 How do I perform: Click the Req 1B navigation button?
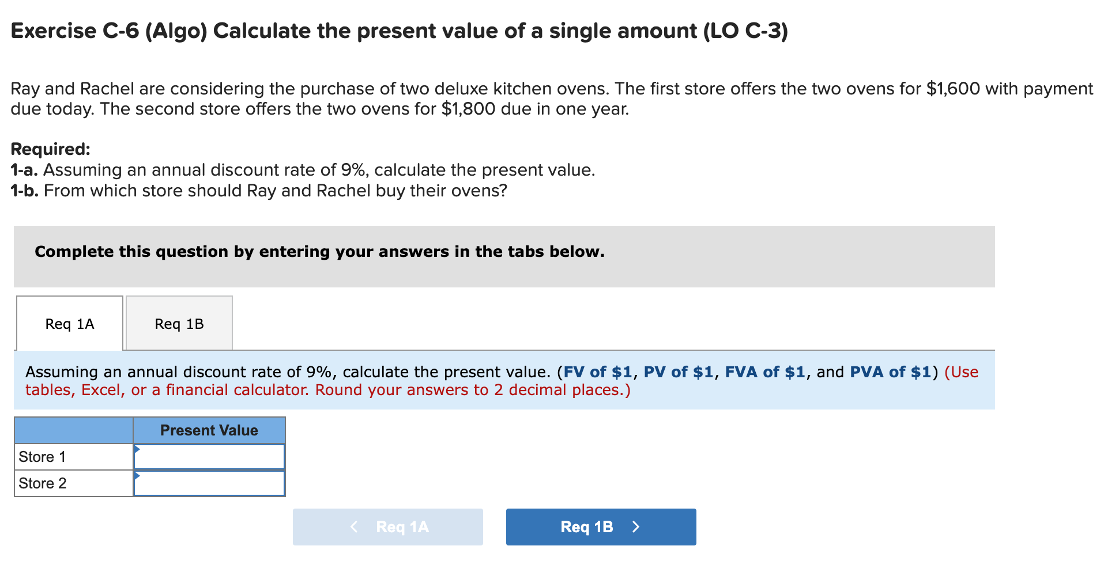pos(600,526)
